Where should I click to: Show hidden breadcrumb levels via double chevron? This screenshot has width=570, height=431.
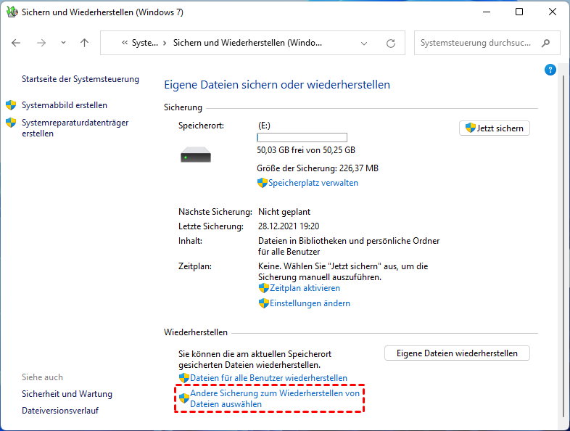click(x=125, y=43)
